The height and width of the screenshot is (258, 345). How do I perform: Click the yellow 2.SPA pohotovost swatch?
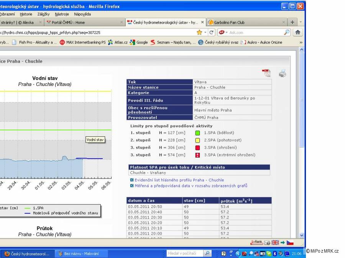197,140
